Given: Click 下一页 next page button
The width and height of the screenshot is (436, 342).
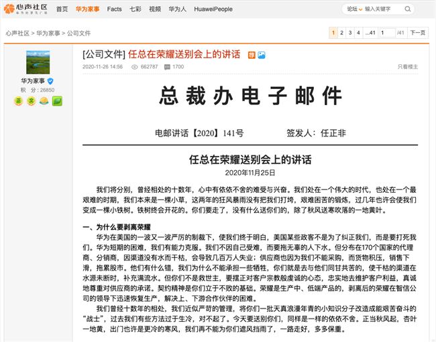Looking at the screenshot, I should 418,33.
